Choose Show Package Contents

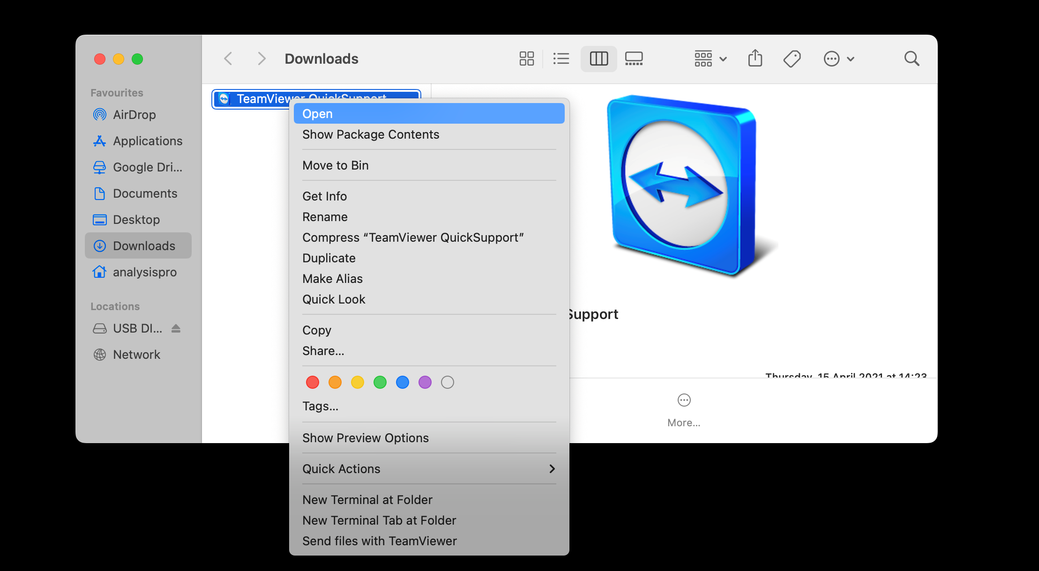[429, 134]
